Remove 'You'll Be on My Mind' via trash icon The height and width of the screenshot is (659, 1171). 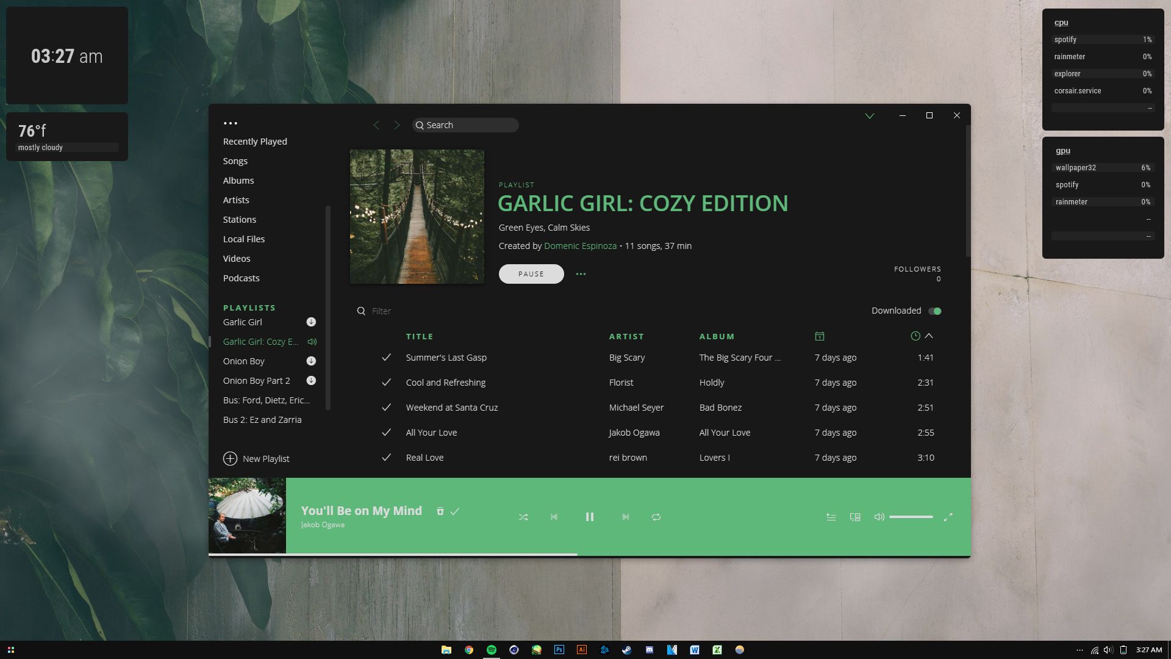coord(440,511)
